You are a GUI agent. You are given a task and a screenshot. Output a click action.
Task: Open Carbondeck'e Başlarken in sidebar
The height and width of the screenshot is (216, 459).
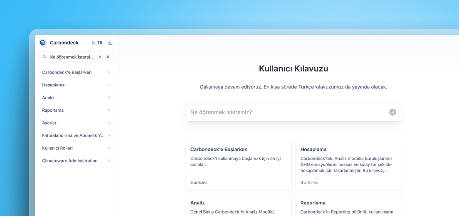(x=67, y=72)
